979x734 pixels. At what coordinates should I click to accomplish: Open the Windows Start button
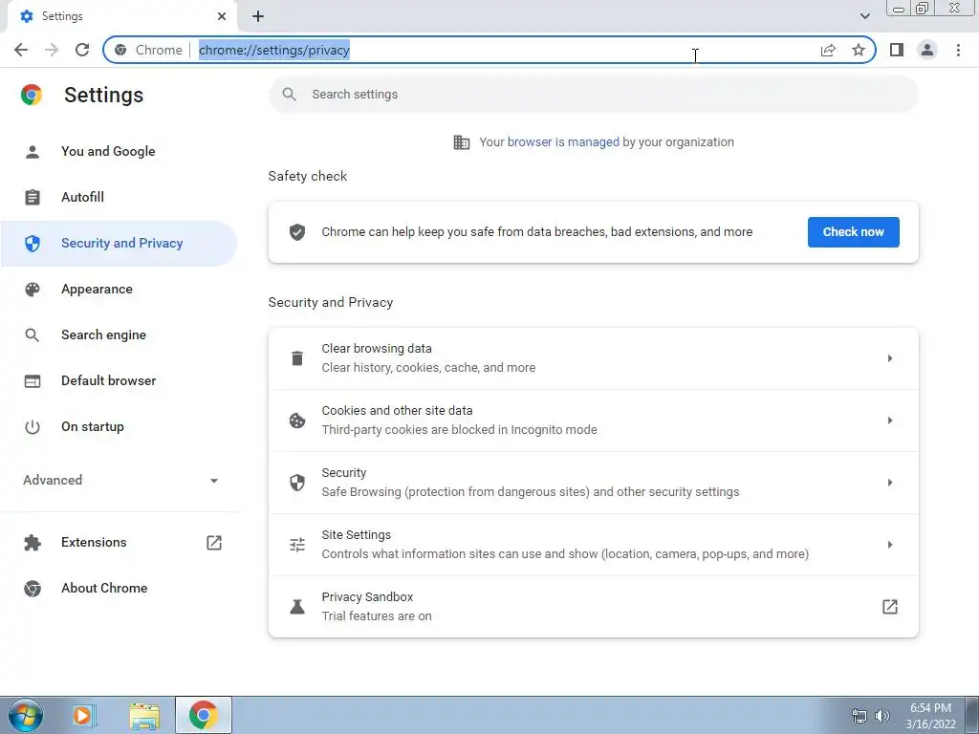[25, 715]
